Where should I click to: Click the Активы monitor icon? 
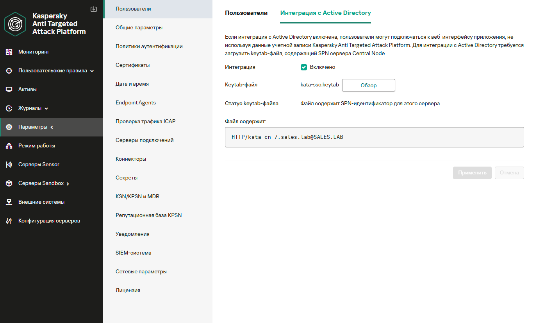[9, 90]
